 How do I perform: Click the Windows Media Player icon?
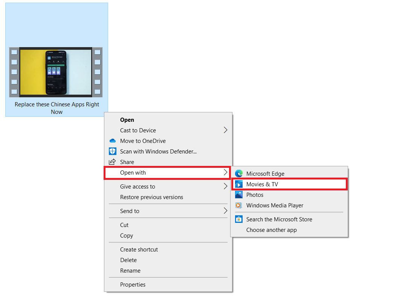238,205
